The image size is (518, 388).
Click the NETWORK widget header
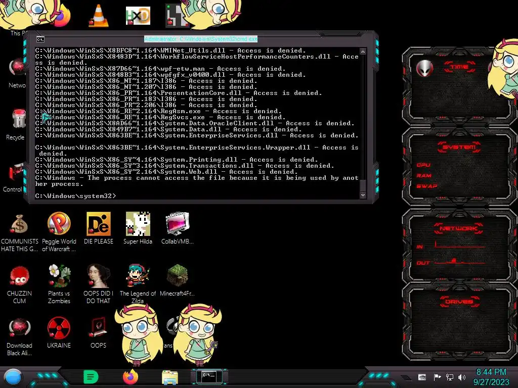pyautogui.click(x=458, y=228)
